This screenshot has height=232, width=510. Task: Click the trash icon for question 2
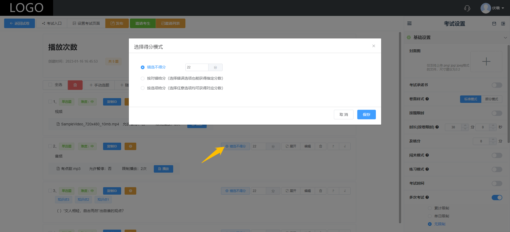(321, 146)
